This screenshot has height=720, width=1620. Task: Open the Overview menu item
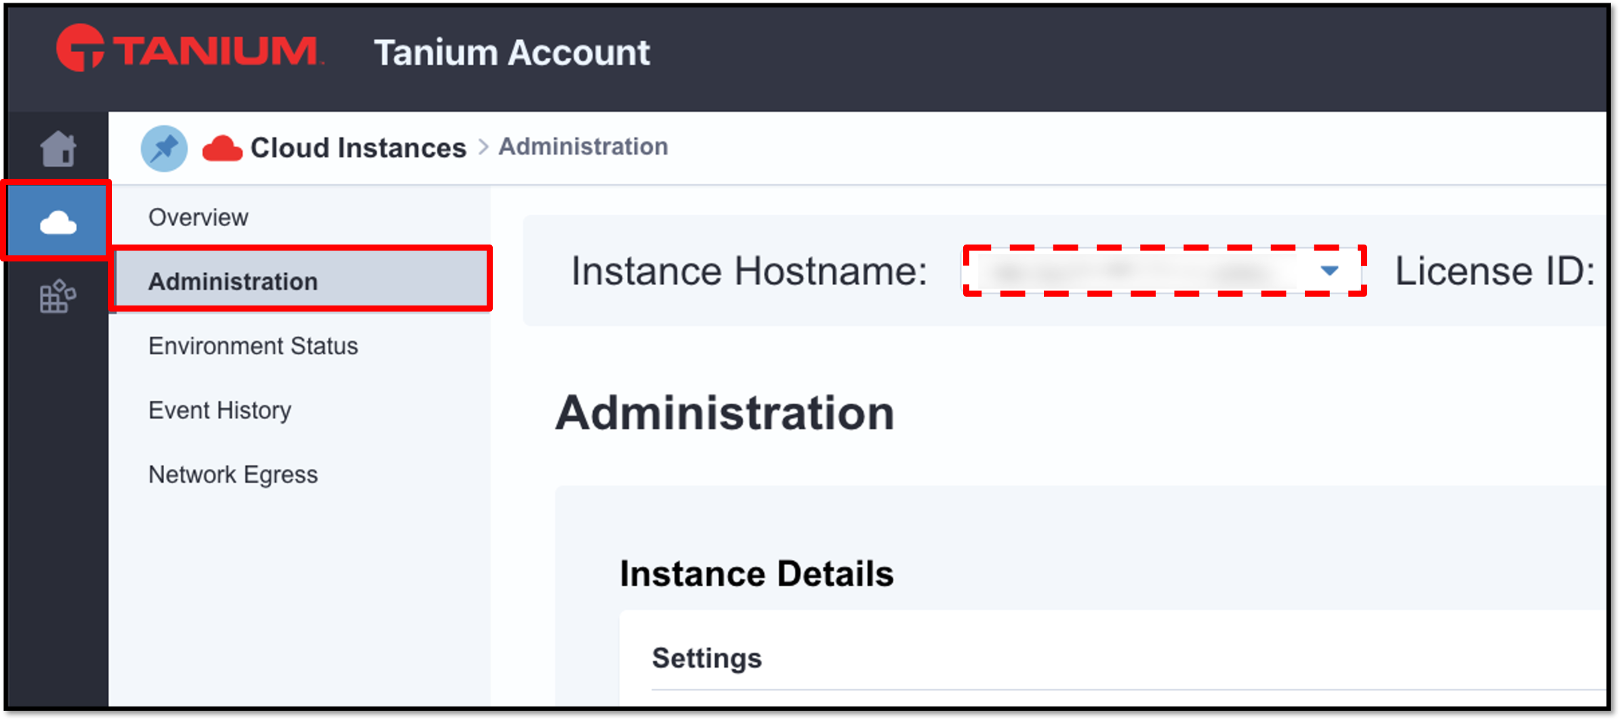tap(198, 217)
